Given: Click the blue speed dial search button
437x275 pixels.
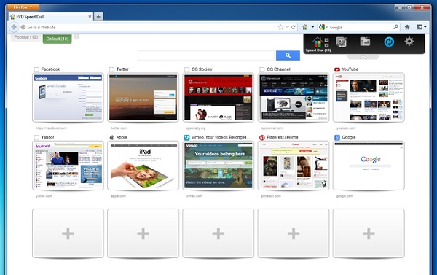Looking at the screenshot, I should point(288,55).
